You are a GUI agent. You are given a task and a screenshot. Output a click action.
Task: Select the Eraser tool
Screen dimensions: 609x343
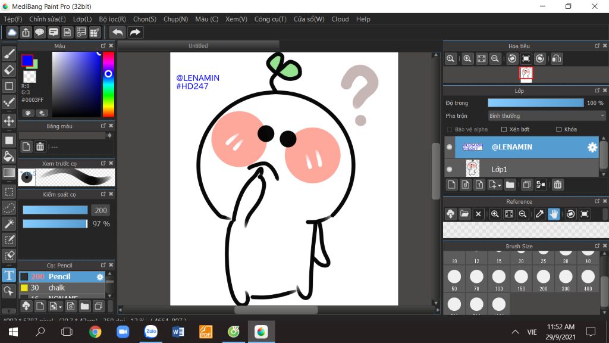pyautogui.click(x=9, y=70)
